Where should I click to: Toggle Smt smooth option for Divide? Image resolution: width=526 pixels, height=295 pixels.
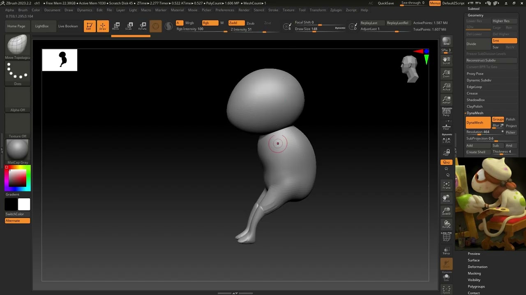(x=505, y=41)
